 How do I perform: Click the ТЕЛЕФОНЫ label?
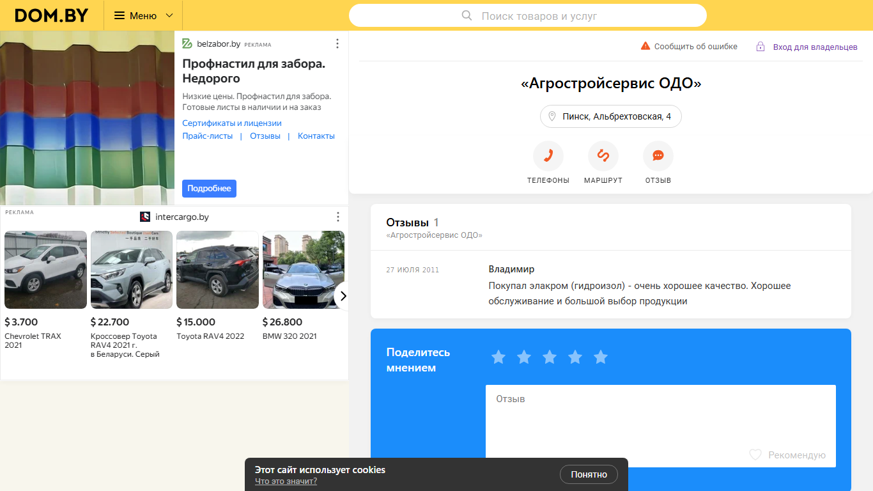[x=548, y=180]
